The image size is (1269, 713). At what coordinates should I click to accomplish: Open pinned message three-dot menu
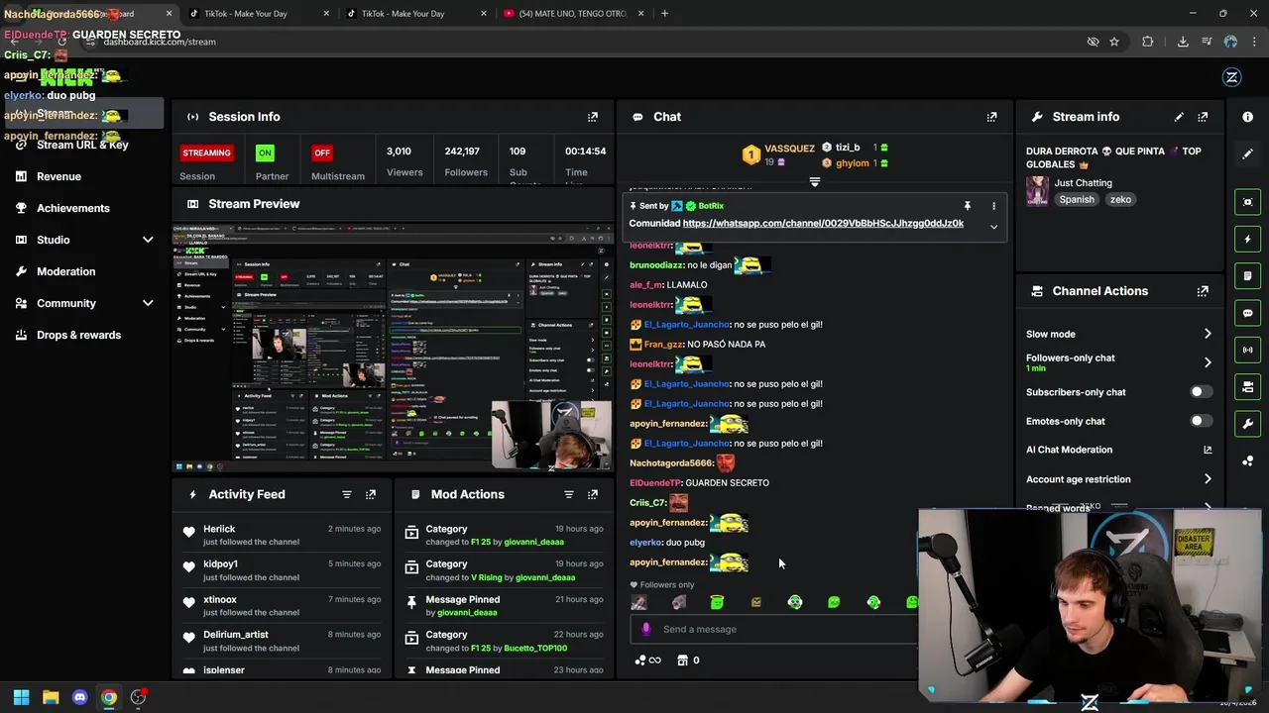993,206
